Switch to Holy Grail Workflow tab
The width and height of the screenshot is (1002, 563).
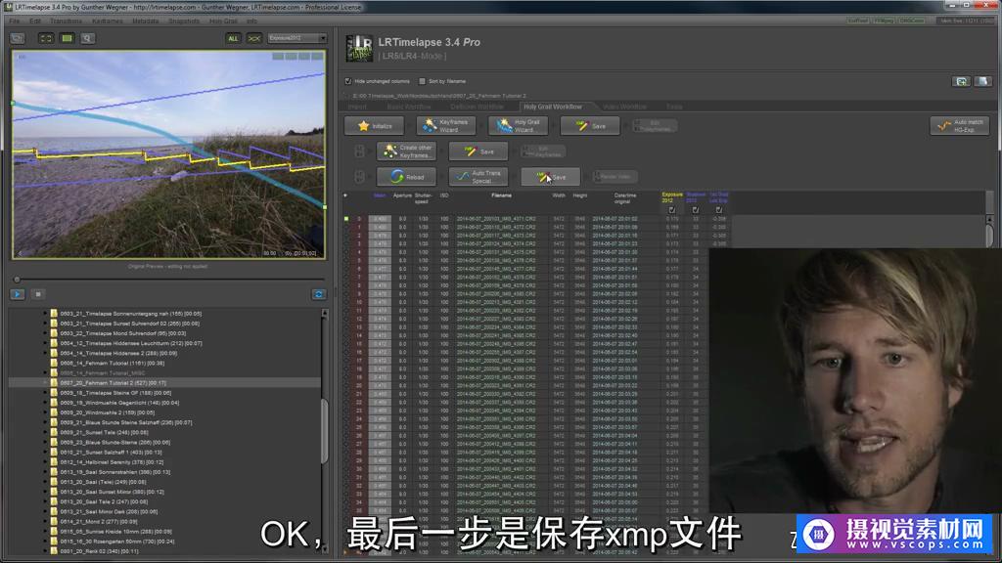pyautogui.click(x=553, y=107)
